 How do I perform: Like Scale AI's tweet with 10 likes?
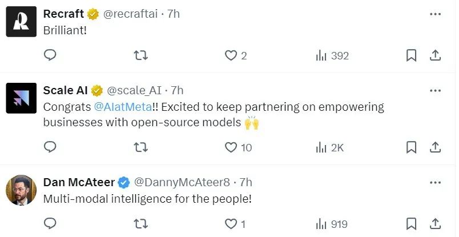(231, 147)
